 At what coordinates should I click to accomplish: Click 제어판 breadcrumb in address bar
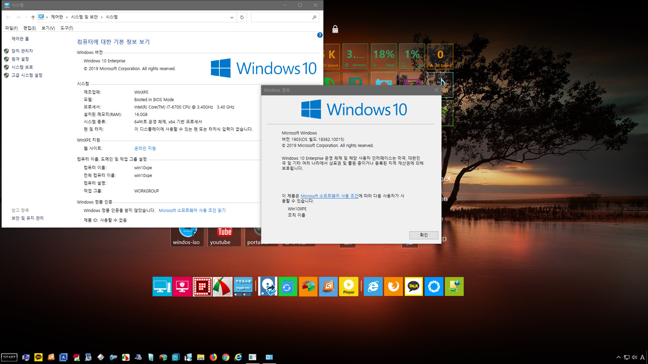[x=57, y=17]
